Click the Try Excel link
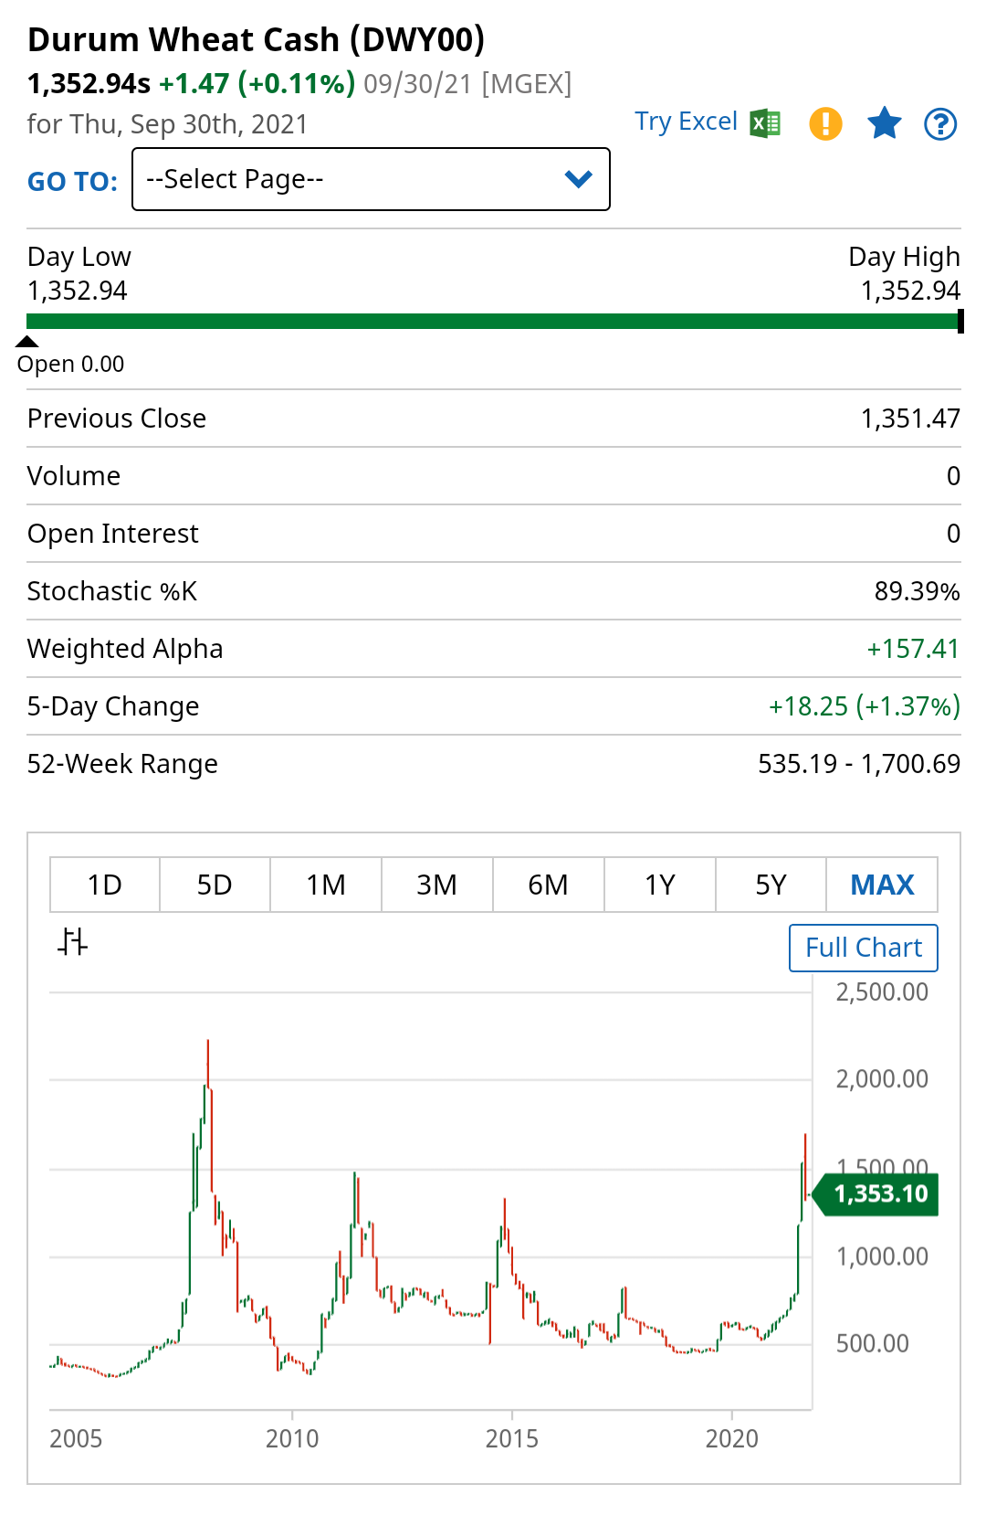986x1516 pixels. [686, 122]
